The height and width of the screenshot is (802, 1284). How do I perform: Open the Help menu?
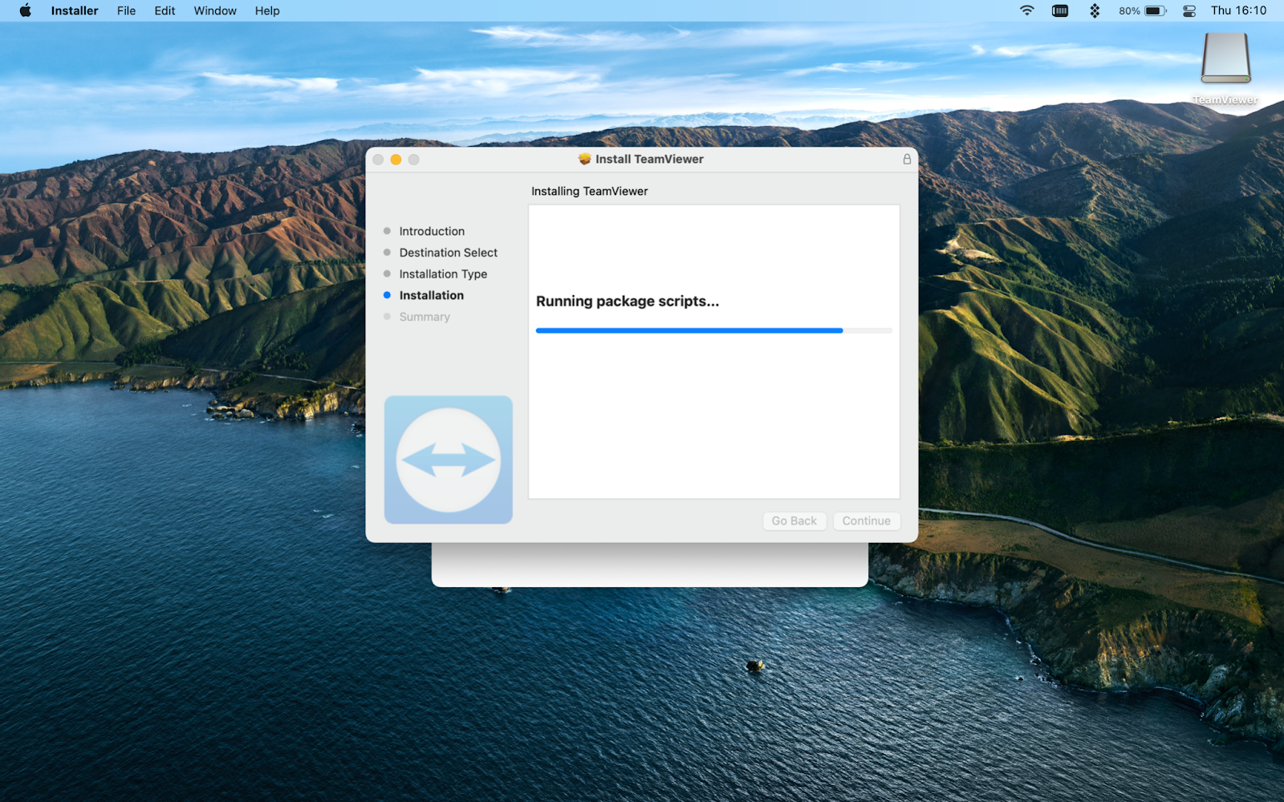(267, 10)
